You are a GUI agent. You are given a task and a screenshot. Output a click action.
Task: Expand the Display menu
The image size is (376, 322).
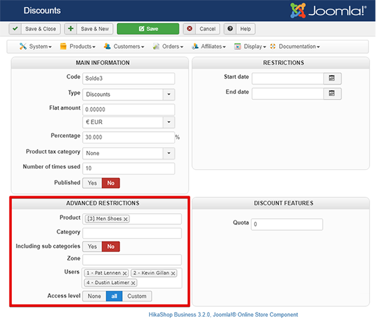(x=255, y=46)
